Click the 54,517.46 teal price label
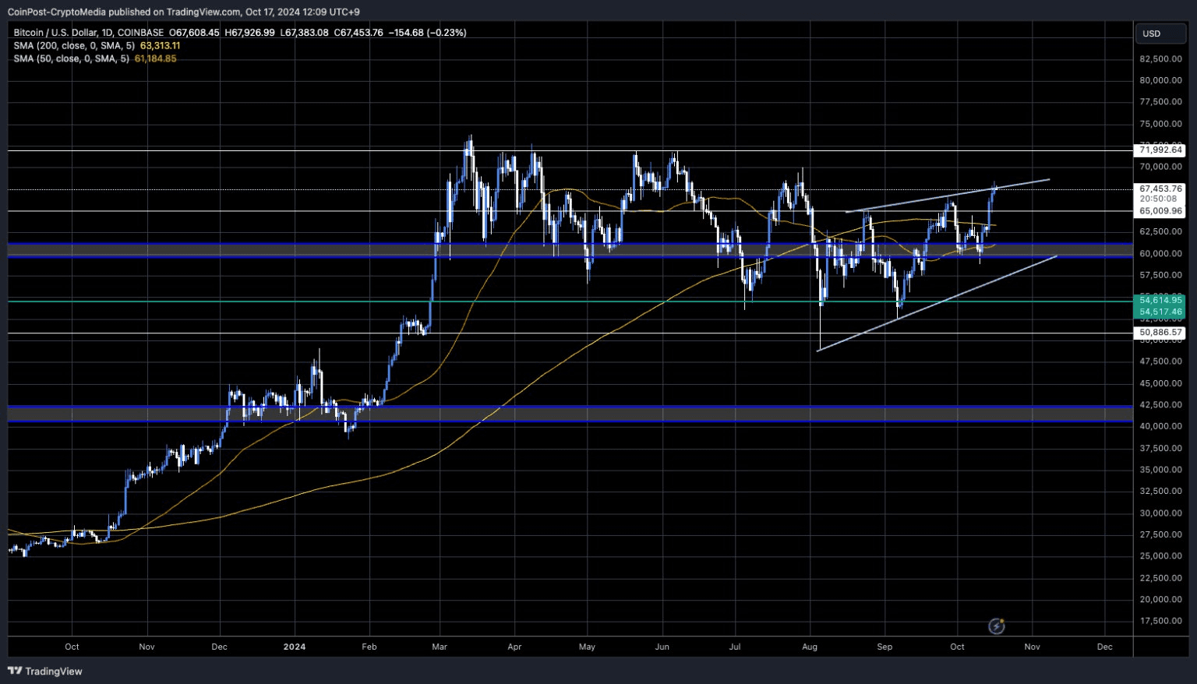This screenshot has height=684, width=1197. (1160, 312)
